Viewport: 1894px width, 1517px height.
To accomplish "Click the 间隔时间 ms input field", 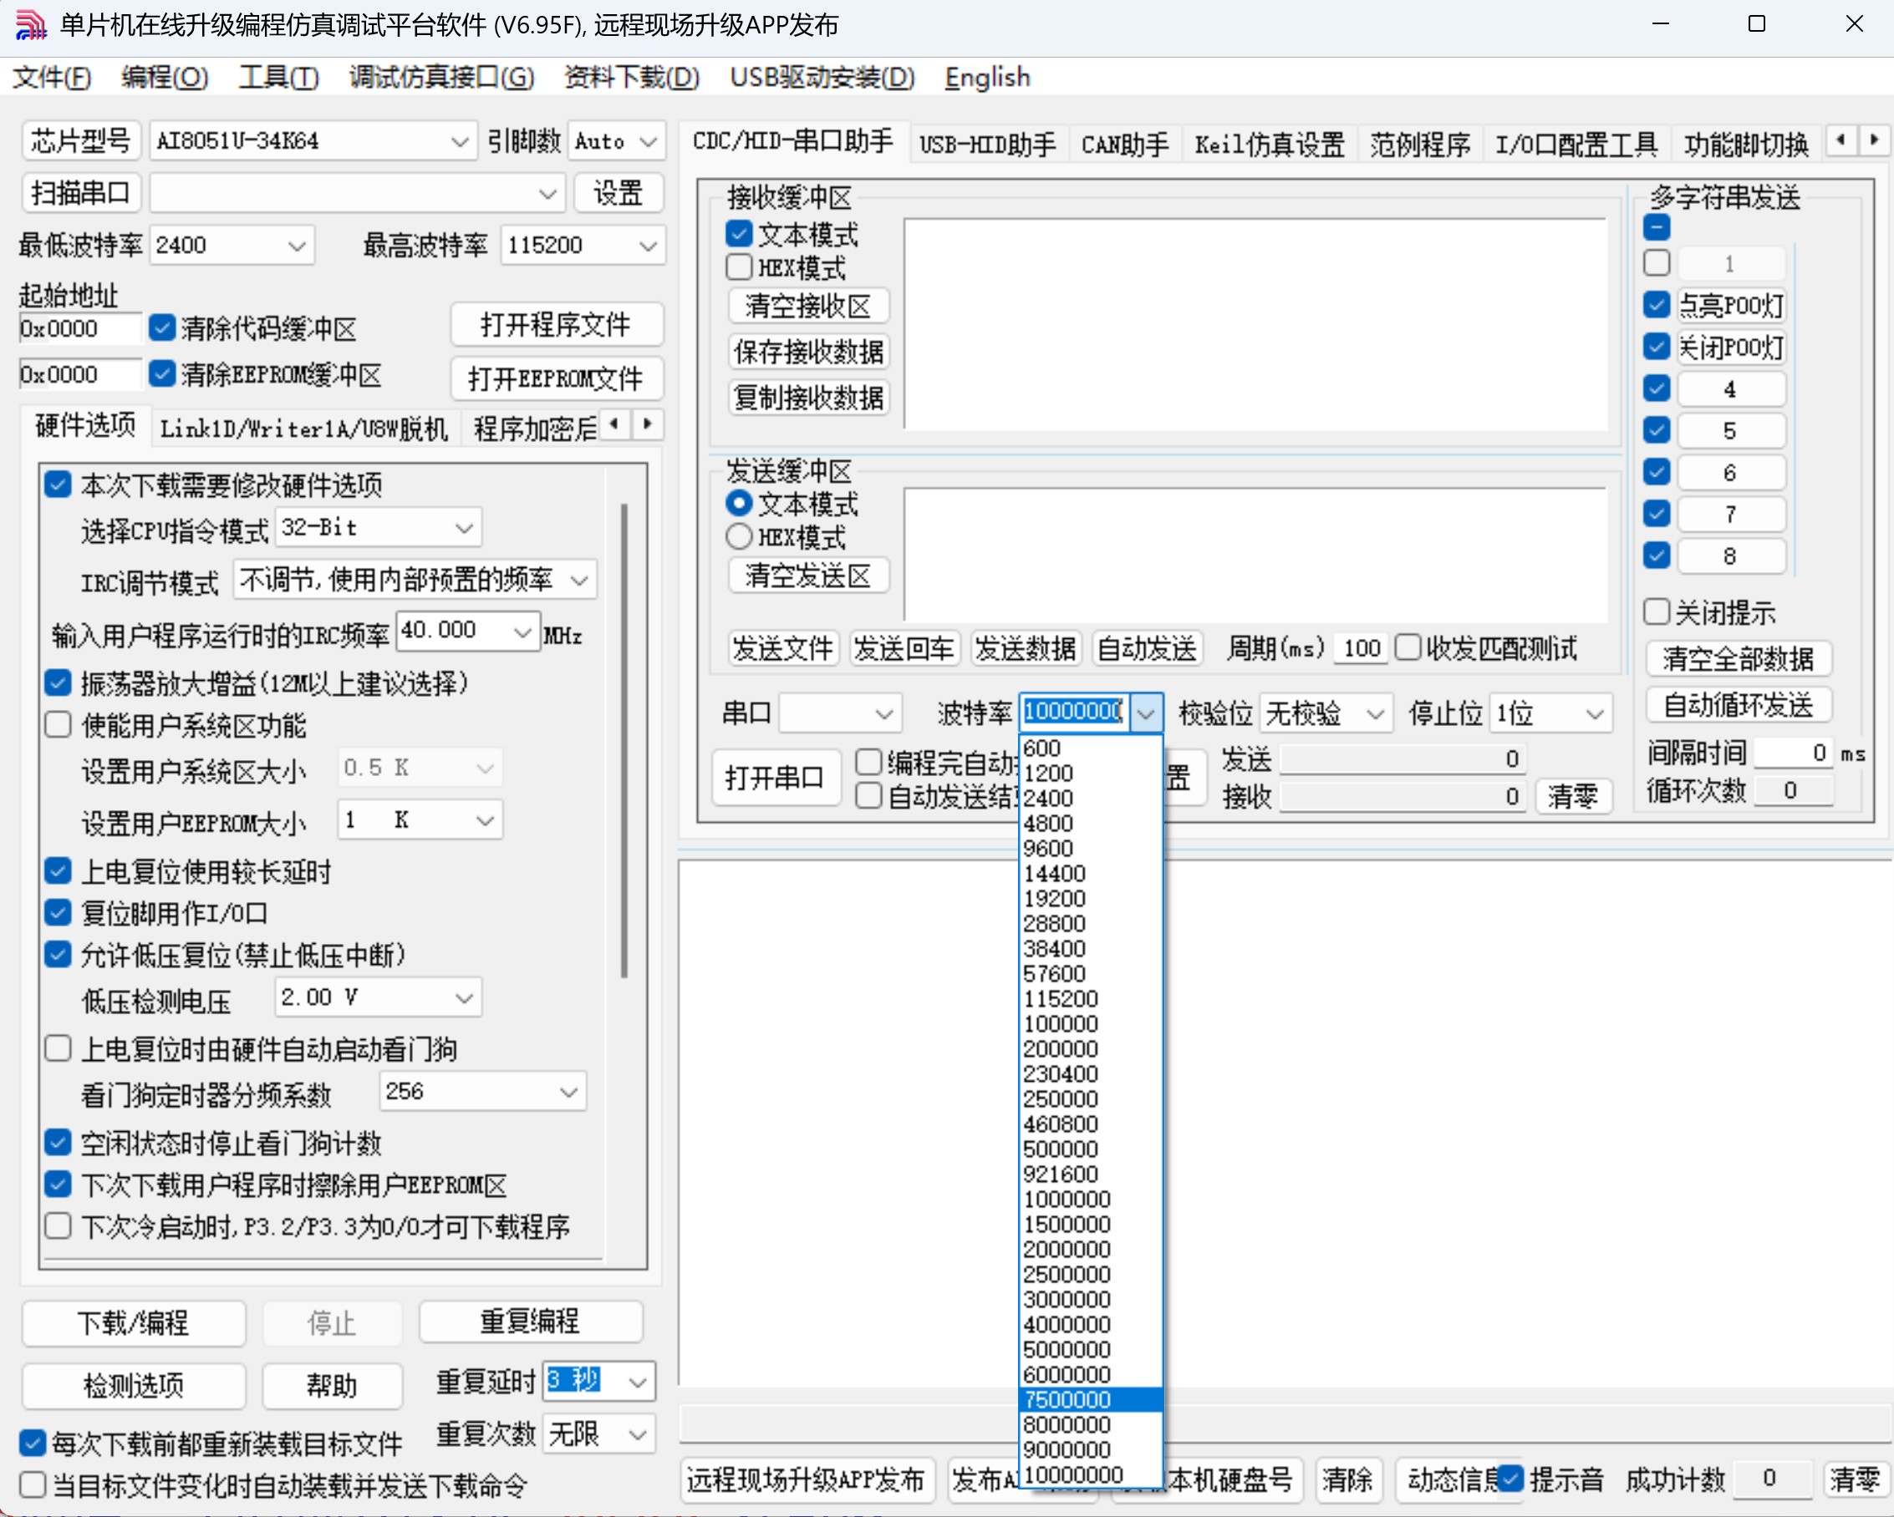I will coord(1792,753).
